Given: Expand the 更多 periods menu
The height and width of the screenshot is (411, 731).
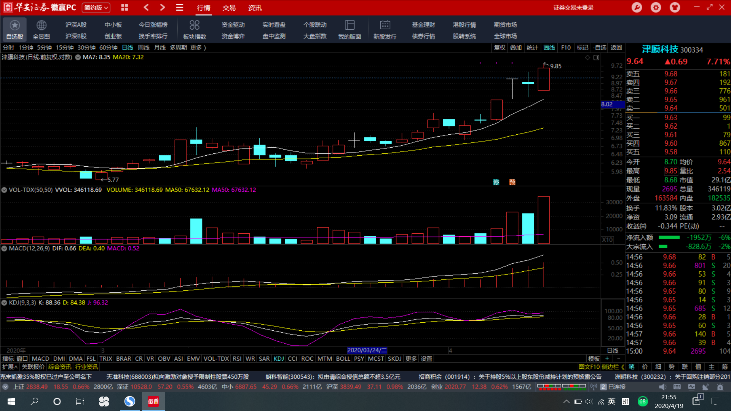Looking at the screenshot, I should (198, 48).
